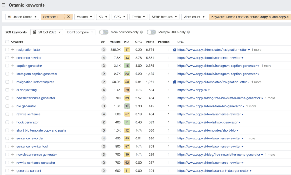This screenshot has height=175, width=291.
Task: Click the plus icon next to hook generator
Action: click(x=13, y=122)
